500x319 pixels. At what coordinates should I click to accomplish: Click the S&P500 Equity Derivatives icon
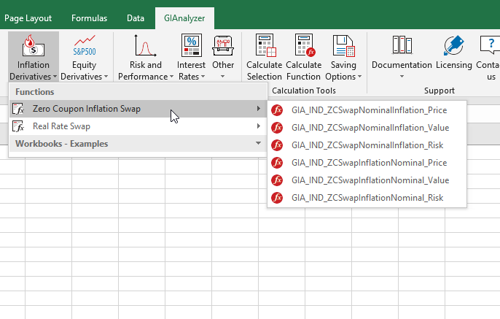[85, 46]
